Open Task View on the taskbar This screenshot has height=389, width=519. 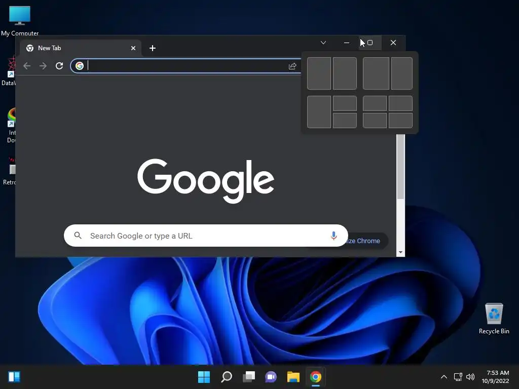point(249,377)
